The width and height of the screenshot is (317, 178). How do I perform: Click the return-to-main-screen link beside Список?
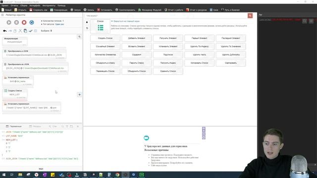pos(125,21)
